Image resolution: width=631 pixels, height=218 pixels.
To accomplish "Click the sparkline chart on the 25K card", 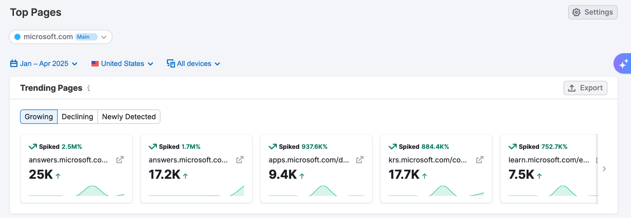I will [77, 190].
